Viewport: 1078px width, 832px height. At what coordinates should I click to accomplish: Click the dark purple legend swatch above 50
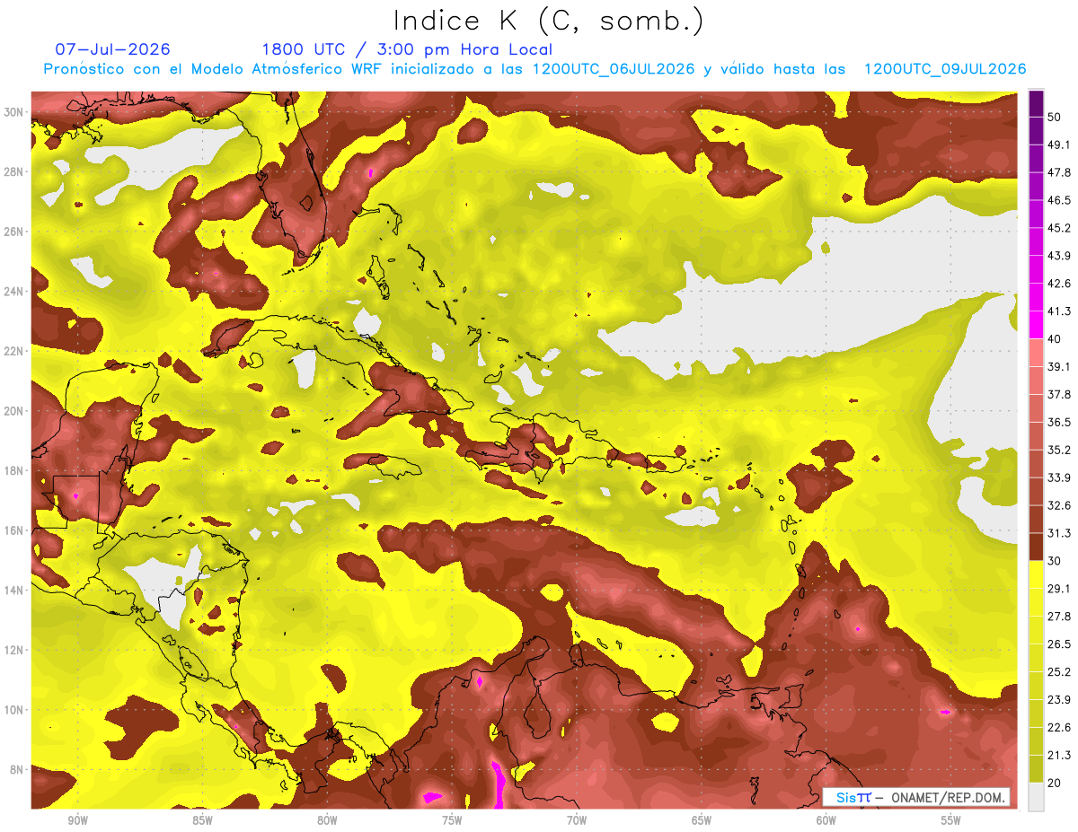coord(1036,104)
